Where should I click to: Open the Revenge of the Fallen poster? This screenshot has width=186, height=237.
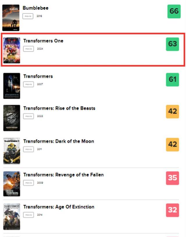[12, 184]
